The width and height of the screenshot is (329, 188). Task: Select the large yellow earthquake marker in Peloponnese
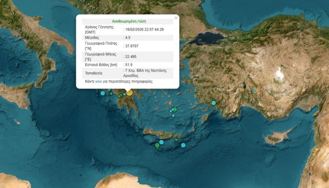coord(129,92)
